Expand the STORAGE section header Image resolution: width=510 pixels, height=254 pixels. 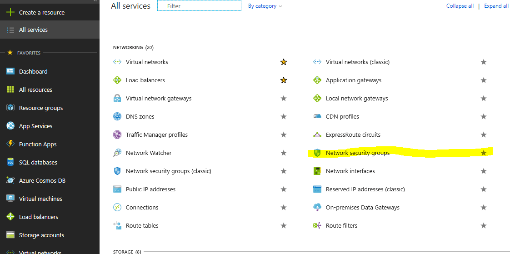[x=127, y=252]
